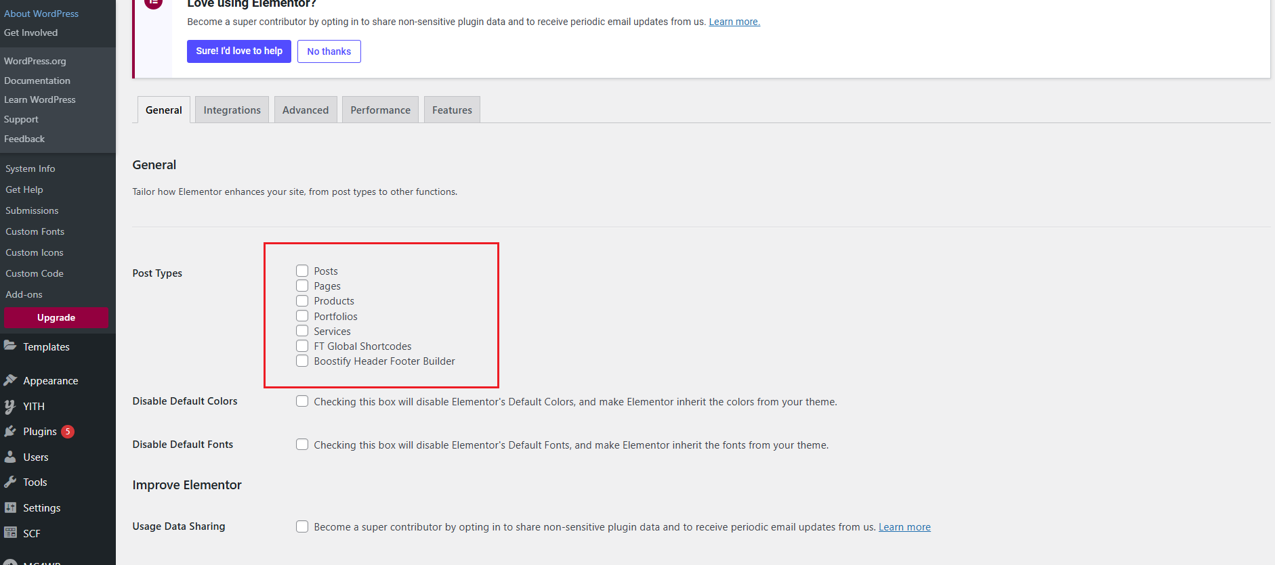Open the Advanced tab
Screen dimensions: 1275x565
click(x=306, y=110)
